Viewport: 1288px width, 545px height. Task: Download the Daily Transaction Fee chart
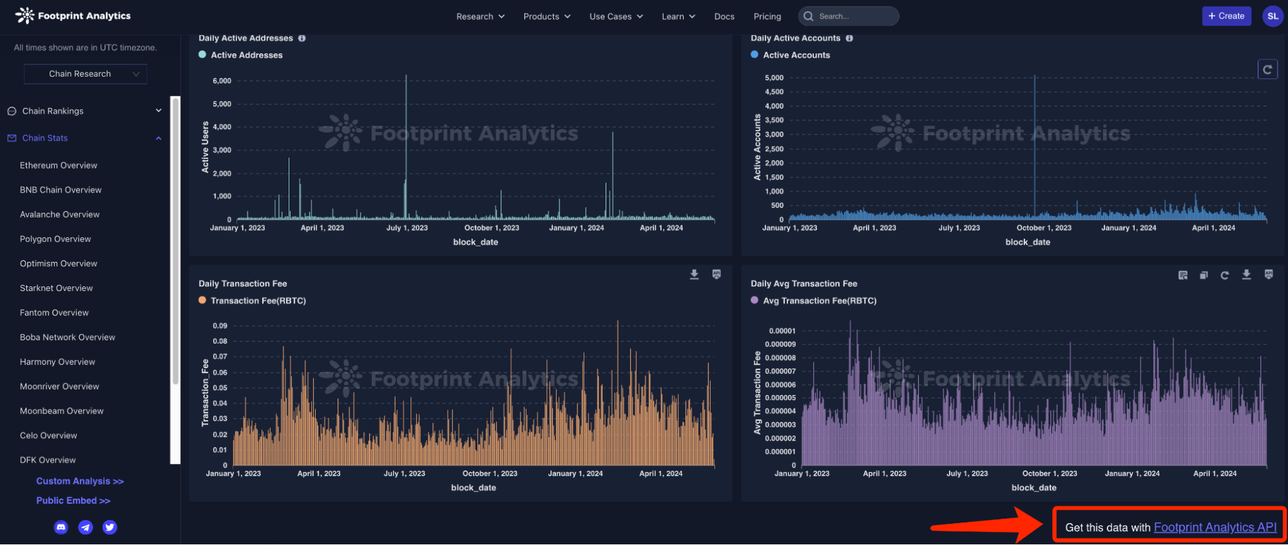pos(694,275)
